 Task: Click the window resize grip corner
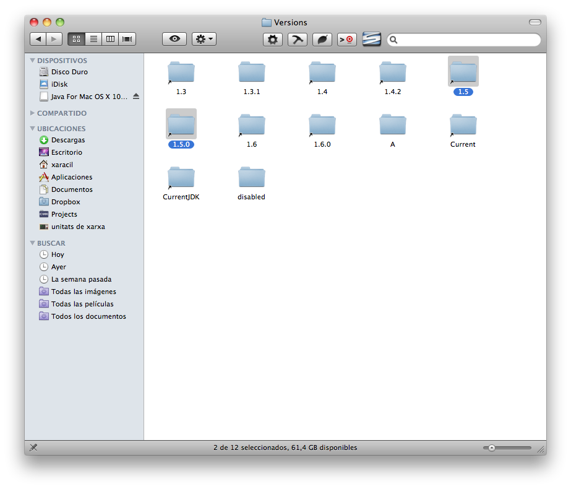(541, 449)
